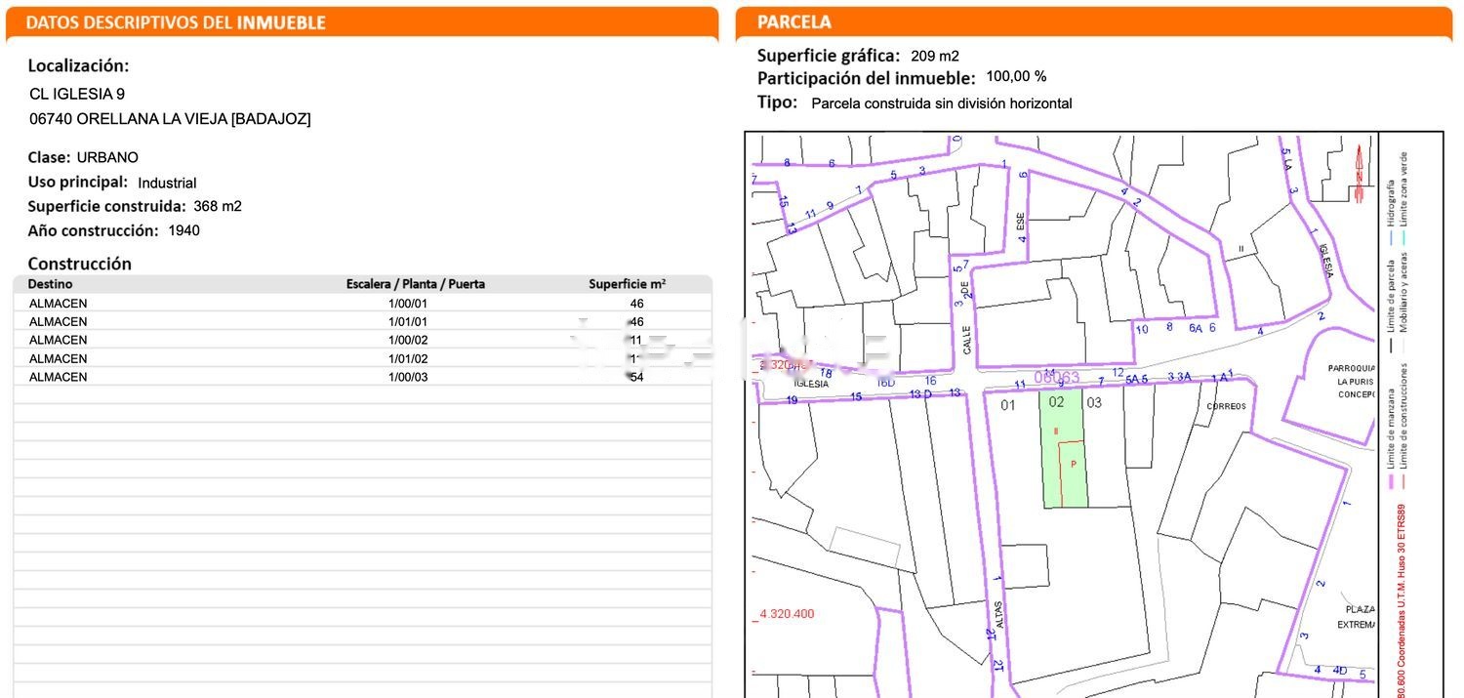Click parcel label '01' on the map

[x=1008, y=404]
